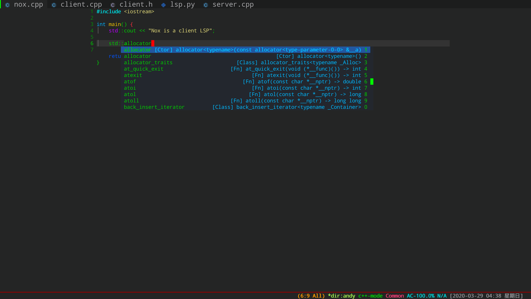The height and width of the screenshot is (299, 531).
Task: Click the green completion popup scrollbar thumb
Action: (x=372, y=81)
